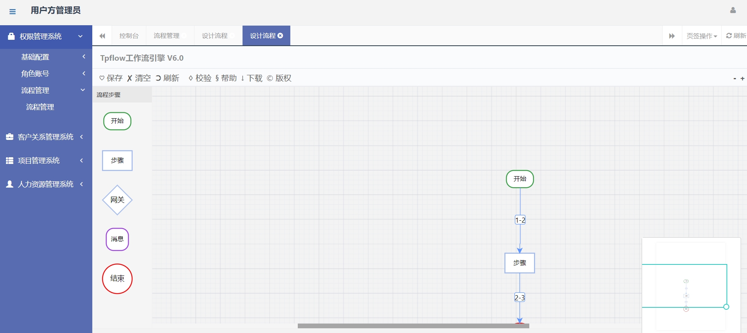This screenshot has width=747, height=333.
Task: Click the Tpflow工作流引擎 V6.0 title
Action: coord(142,58)
